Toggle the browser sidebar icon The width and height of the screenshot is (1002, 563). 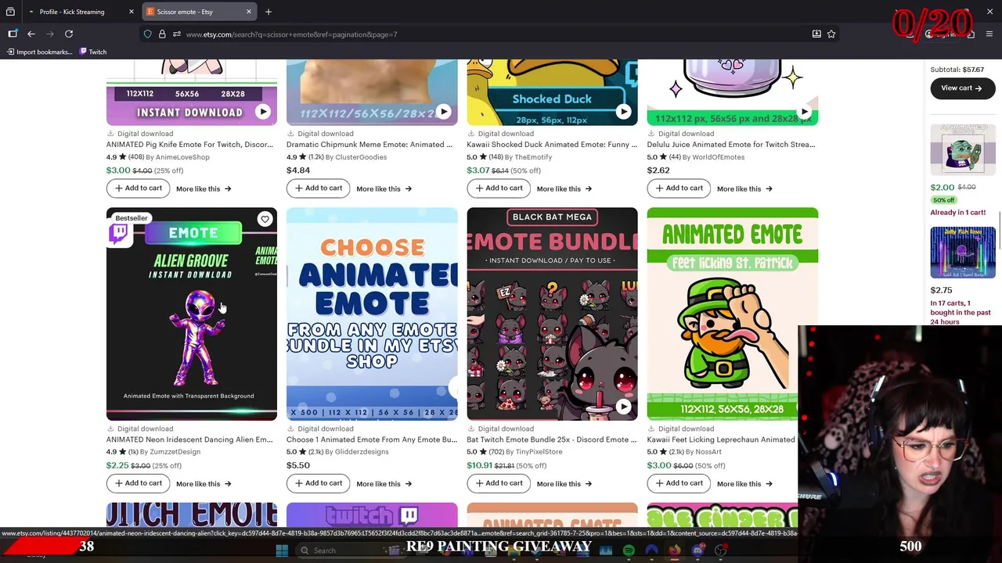13,34
